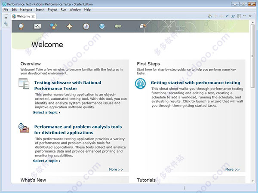Screen dimensions: 258x193
Task: Open the Window menu
Action: [75, 9]
